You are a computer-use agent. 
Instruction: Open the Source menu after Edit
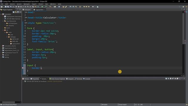12,4
